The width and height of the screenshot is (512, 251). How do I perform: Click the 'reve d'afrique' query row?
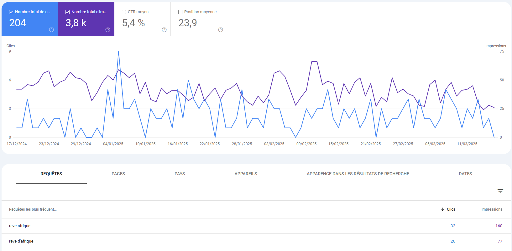256,241
